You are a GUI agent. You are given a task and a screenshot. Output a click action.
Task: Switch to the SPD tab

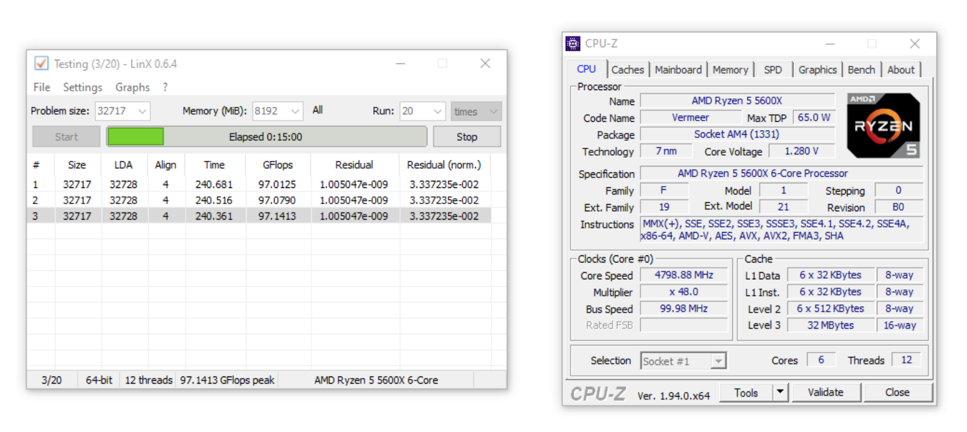773,70
